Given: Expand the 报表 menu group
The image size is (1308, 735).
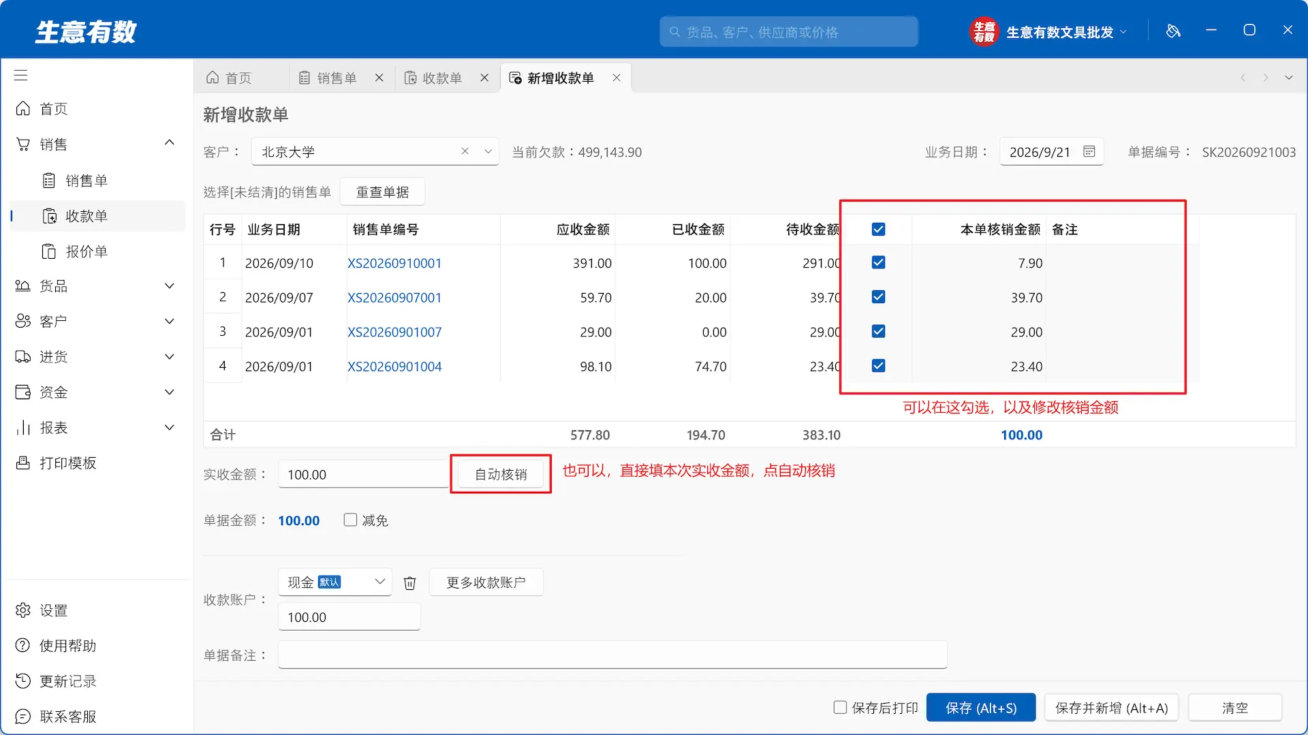Looking at the screenshot, I should pos(170,428).
